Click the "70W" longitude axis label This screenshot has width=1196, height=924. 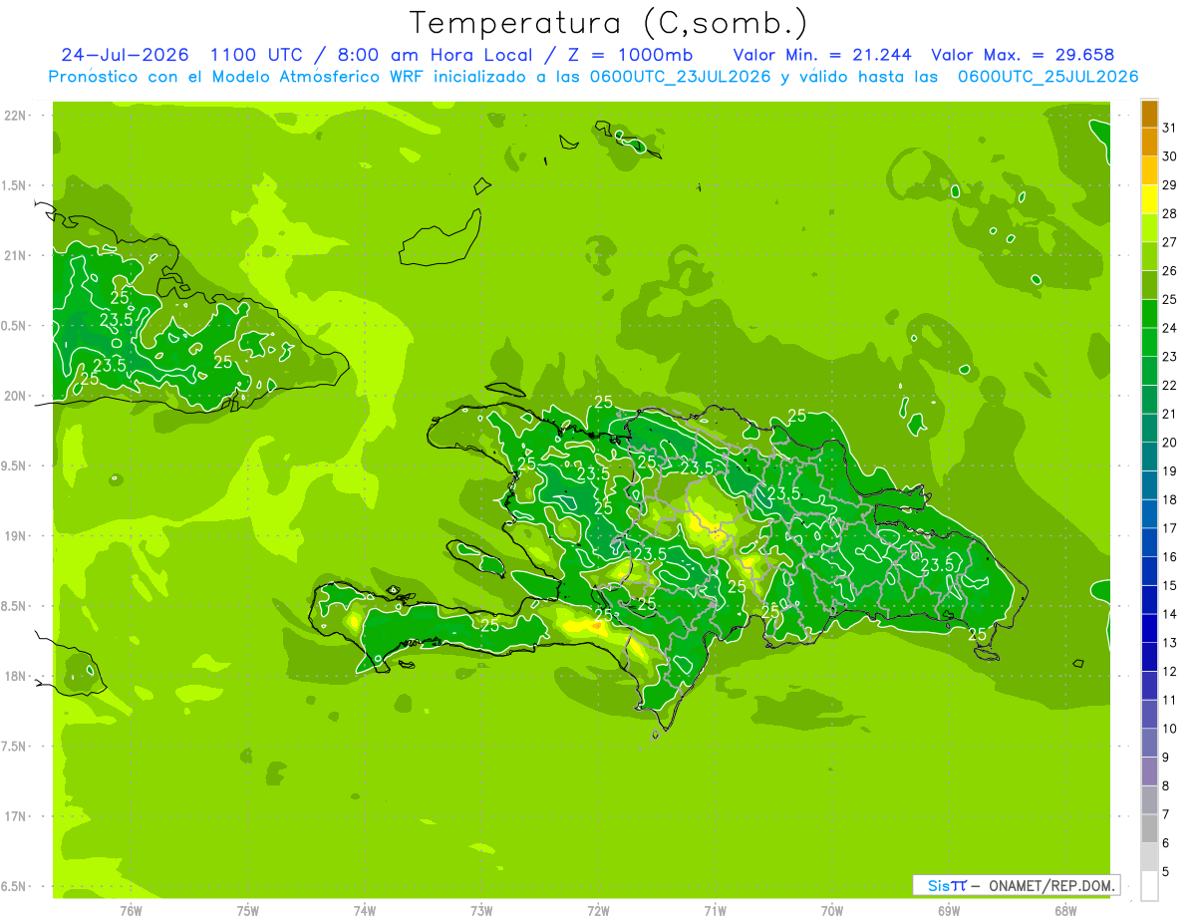tap(832, 910)
